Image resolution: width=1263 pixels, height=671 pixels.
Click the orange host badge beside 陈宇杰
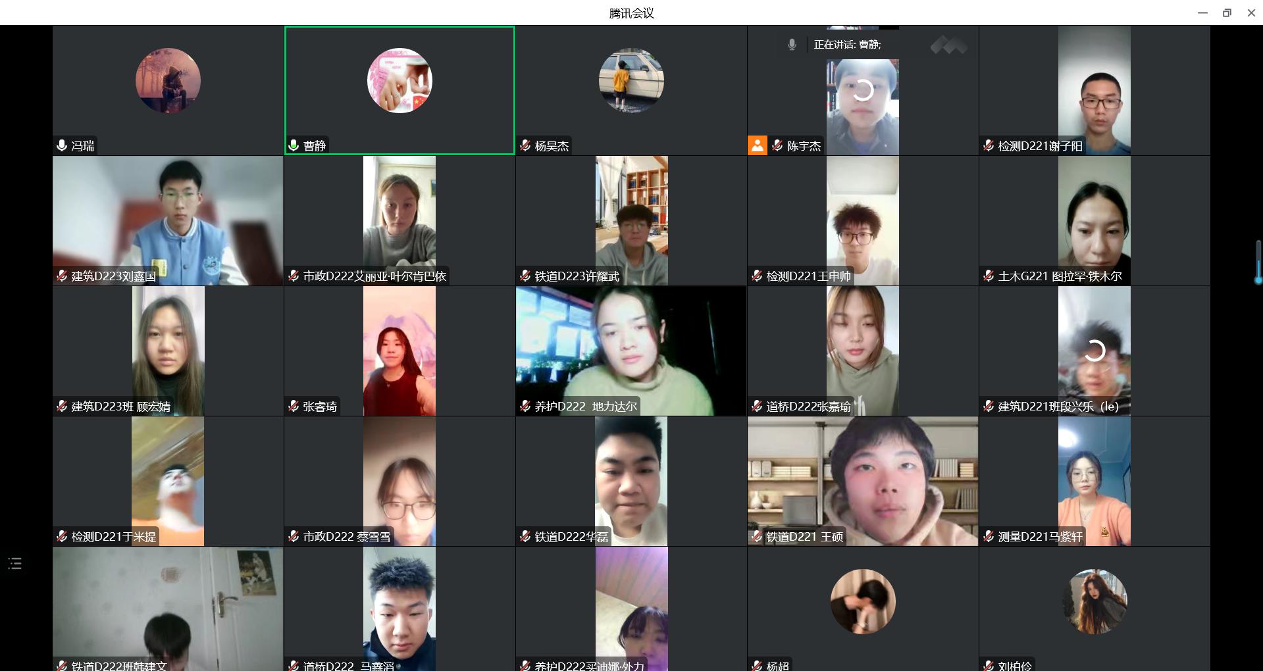click(x=758, y=145)
